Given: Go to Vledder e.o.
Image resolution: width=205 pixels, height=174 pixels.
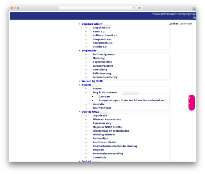Looking at the screenshot, I should pyautogui.click(x=100, y=47).
